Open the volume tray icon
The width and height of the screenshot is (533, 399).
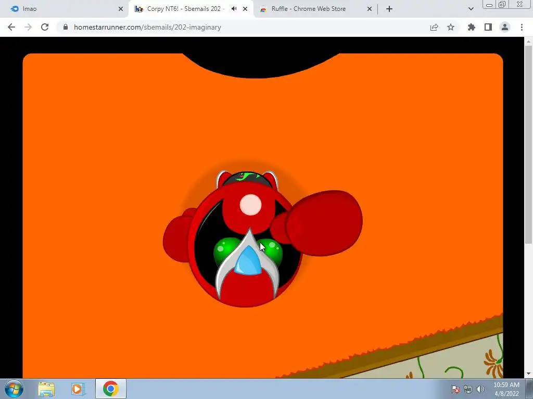pyautogui.click(x=480, y=389)
